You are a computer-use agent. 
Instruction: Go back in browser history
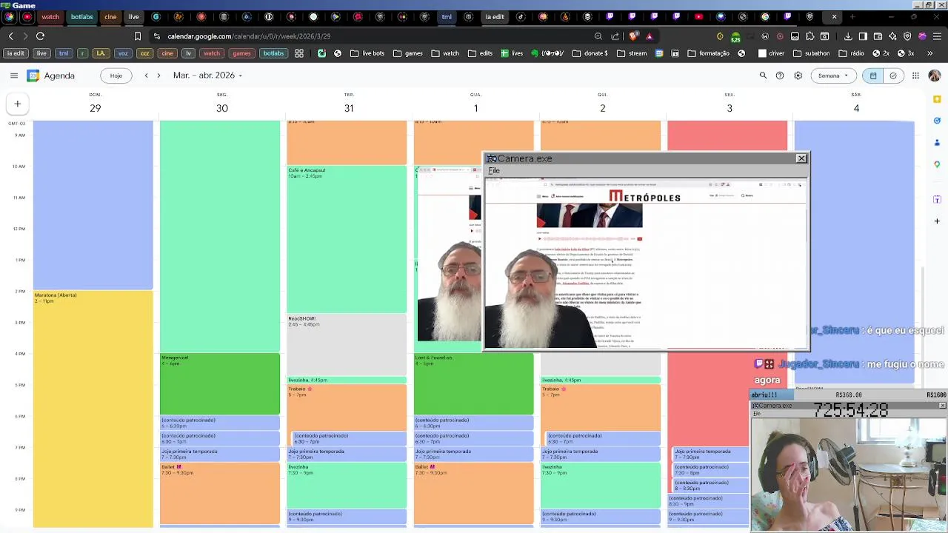point(10,36)
